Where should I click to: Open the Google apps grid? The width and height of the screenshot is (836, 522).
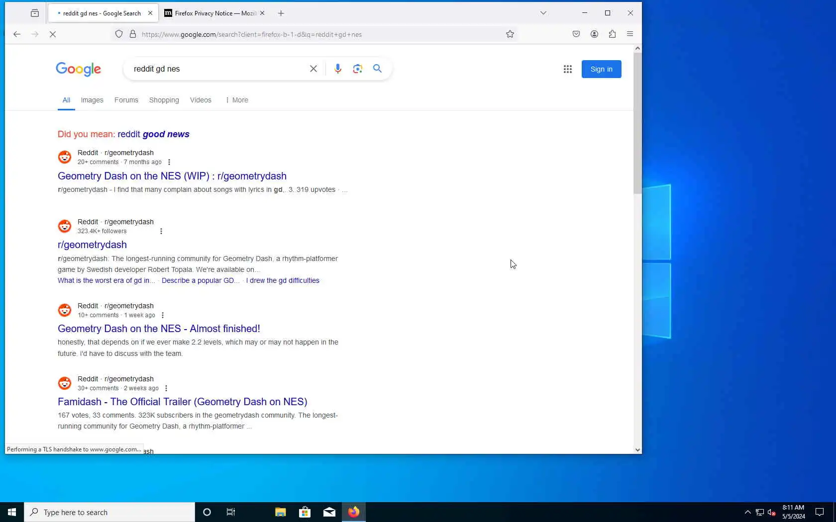point(568,69)
